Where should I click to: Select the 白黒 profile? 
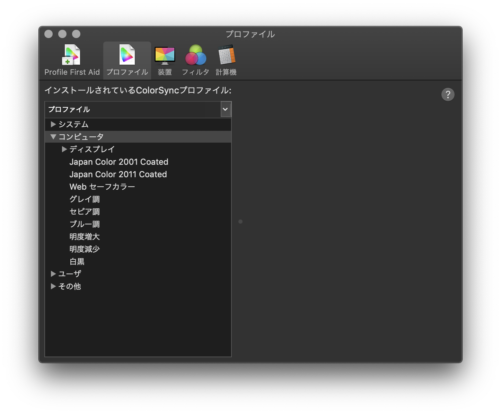pyautogui.click(x=77, y=262)
